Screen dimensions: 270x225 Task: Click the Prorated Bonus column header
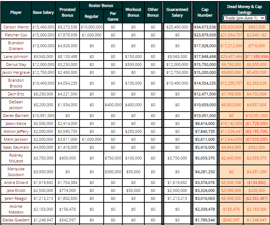pos(67,12)
